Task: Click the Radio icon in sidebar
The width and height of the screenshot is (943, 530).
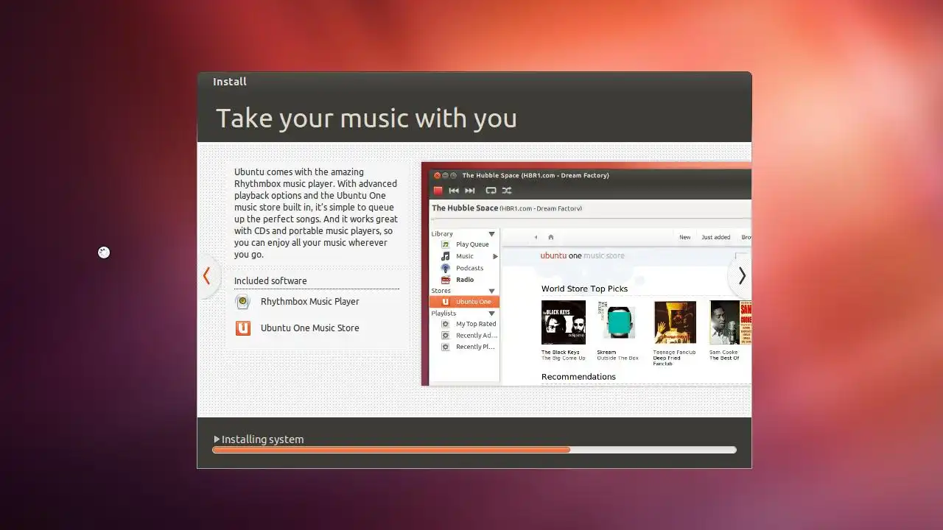Action: [x=445, y=280]
